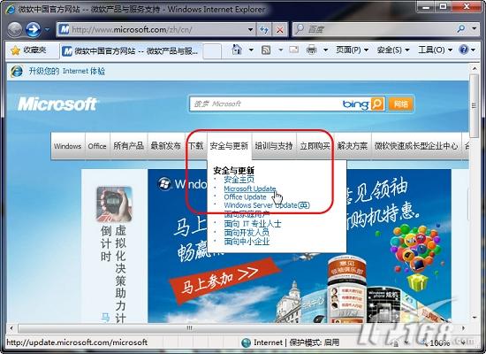The height and width of the screenshot is (354, 486).
Task: Click the 保护模式: 启用 status text
Action: pyautogui.click(x=314, y=342)
